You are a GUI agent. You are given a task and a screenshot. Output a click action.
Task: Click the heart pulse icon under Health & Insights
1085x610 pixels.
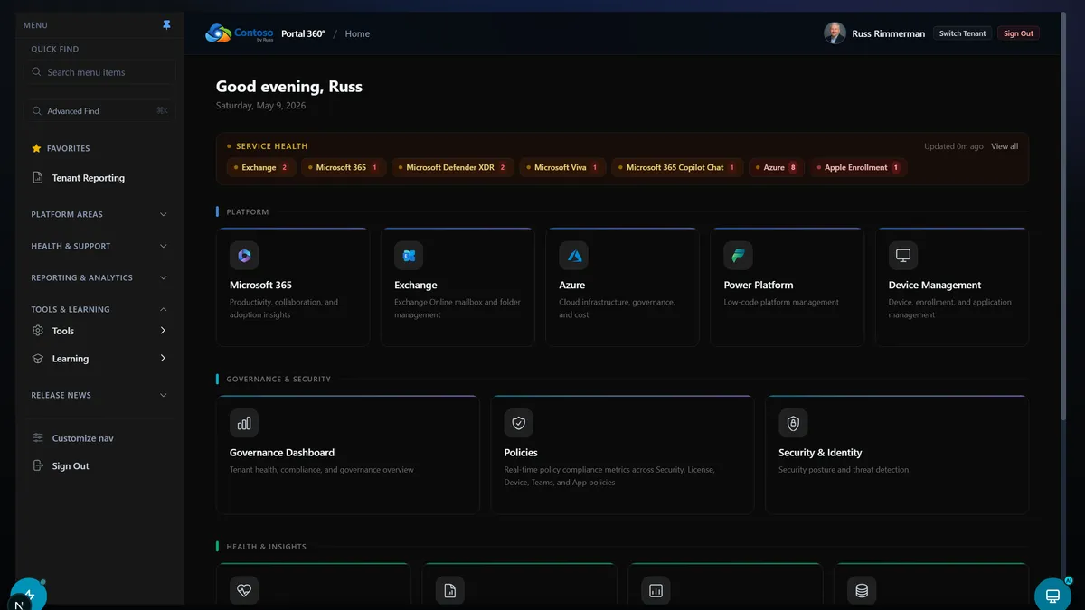(x=244, y=591)
